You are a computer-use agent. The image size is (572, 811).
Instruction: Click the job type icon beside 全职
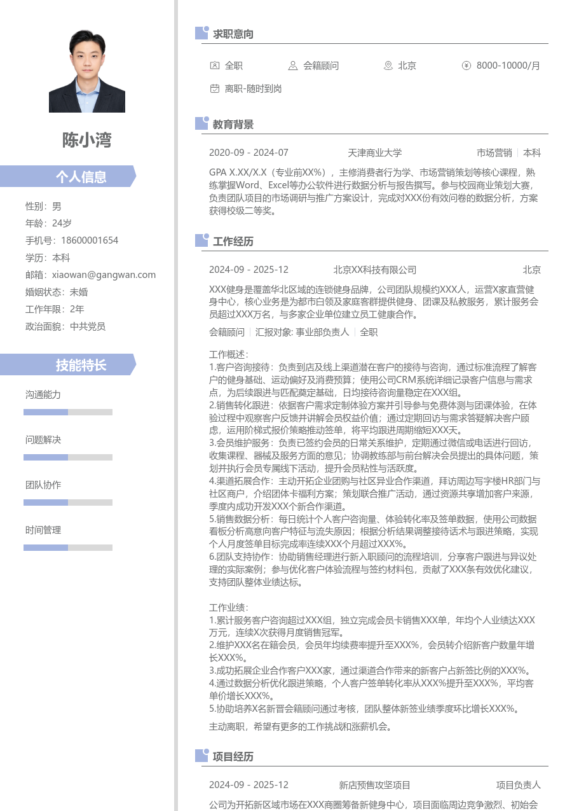(214, 66)
